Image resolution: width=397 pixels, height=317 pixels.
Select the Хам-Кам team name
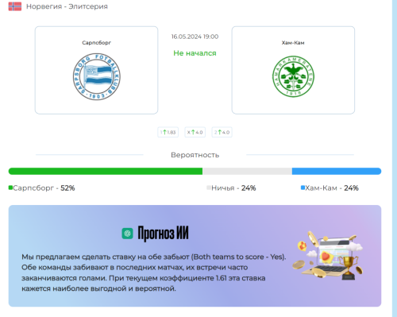pyautogui.click(x=293, y=43)
